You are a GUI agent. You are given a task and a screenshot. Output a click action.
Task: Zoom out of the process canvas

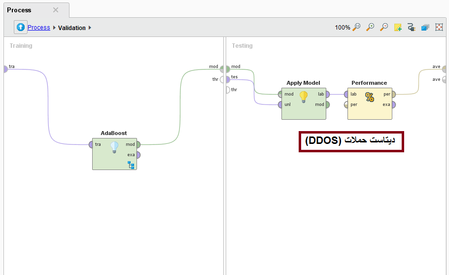coord(384,28)
